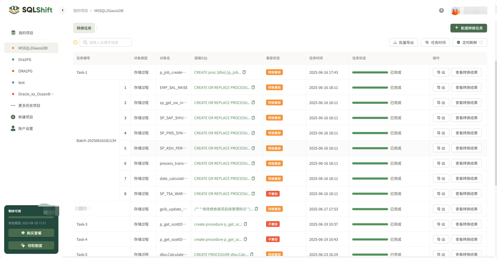Collapse the sidebar with the arrow button
Image resolution: width=497 pixels, height=258 pixels.
point(63,10)
